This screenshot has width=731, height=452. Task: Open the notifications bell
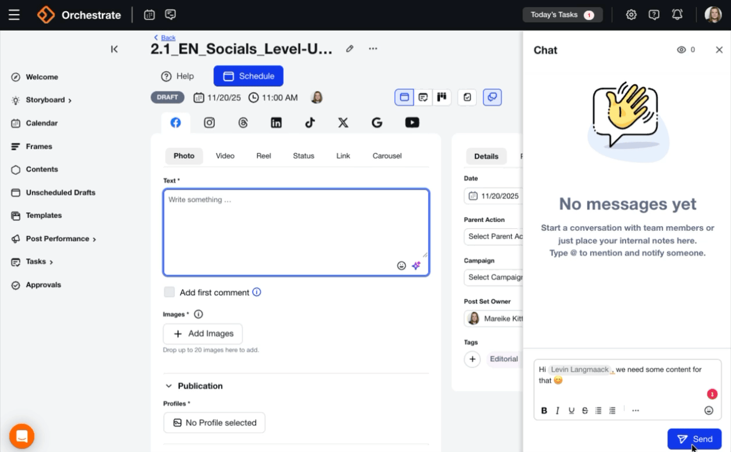[677, 15]
